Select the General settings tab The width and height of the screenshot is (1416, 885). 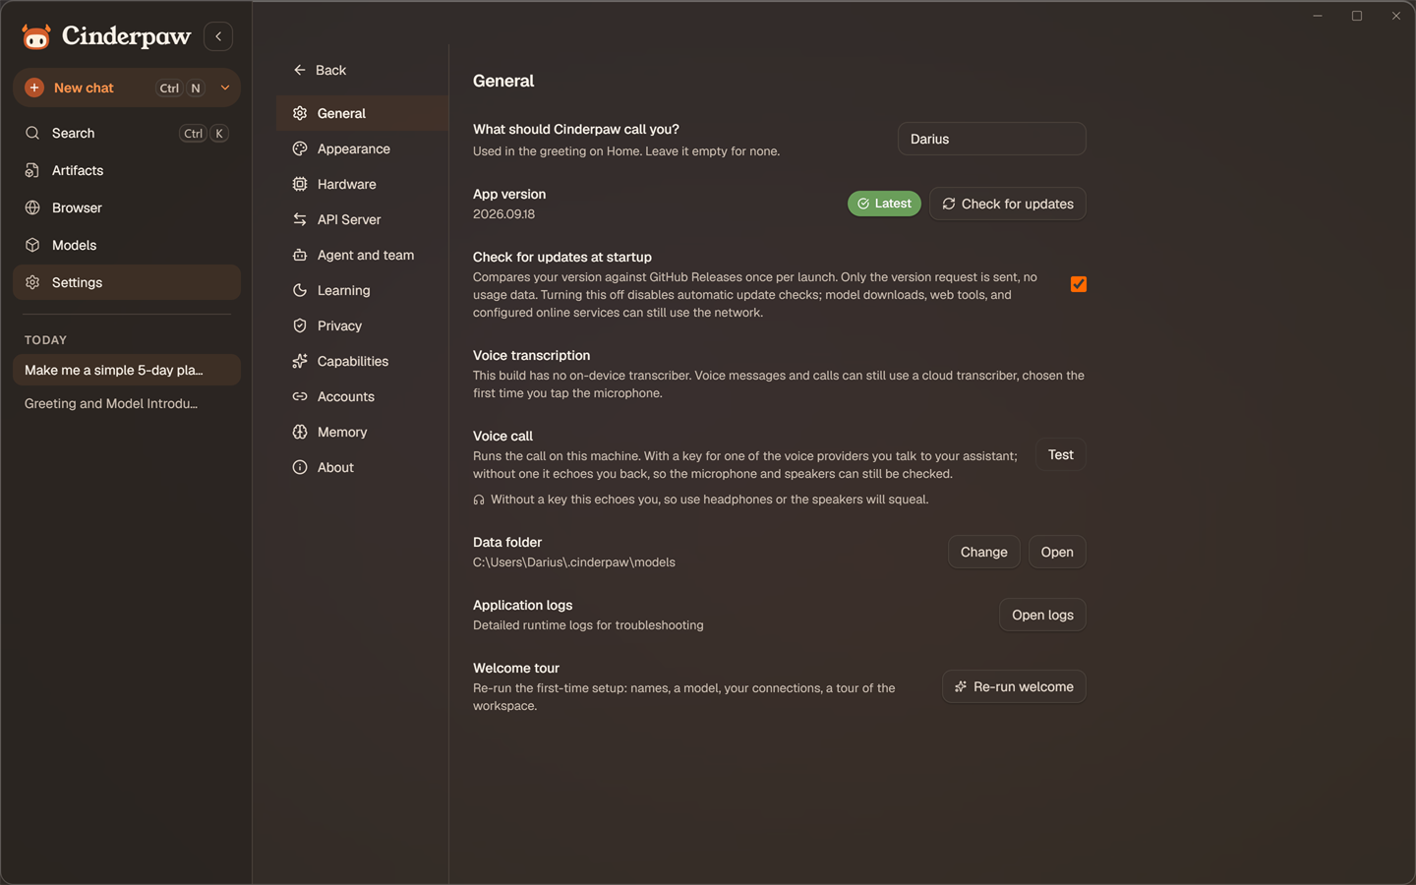[x=362, y=113]
